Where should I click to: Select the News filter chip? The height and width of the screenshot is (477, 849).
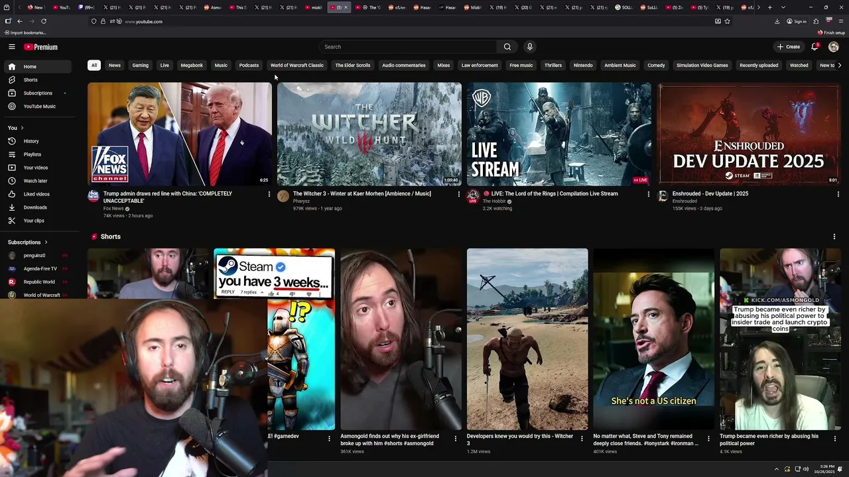(115, 66)
